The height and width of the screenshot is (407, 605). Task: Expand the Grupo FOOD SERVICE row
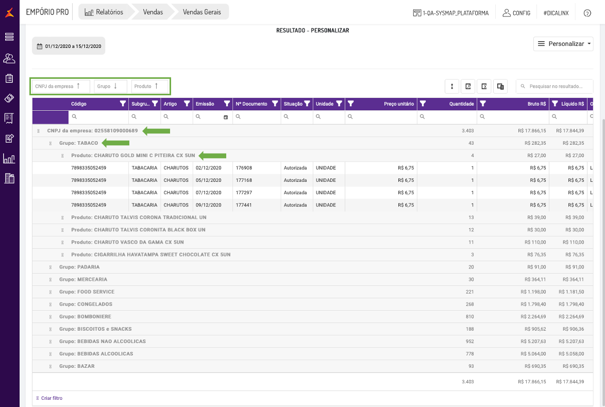50,292
